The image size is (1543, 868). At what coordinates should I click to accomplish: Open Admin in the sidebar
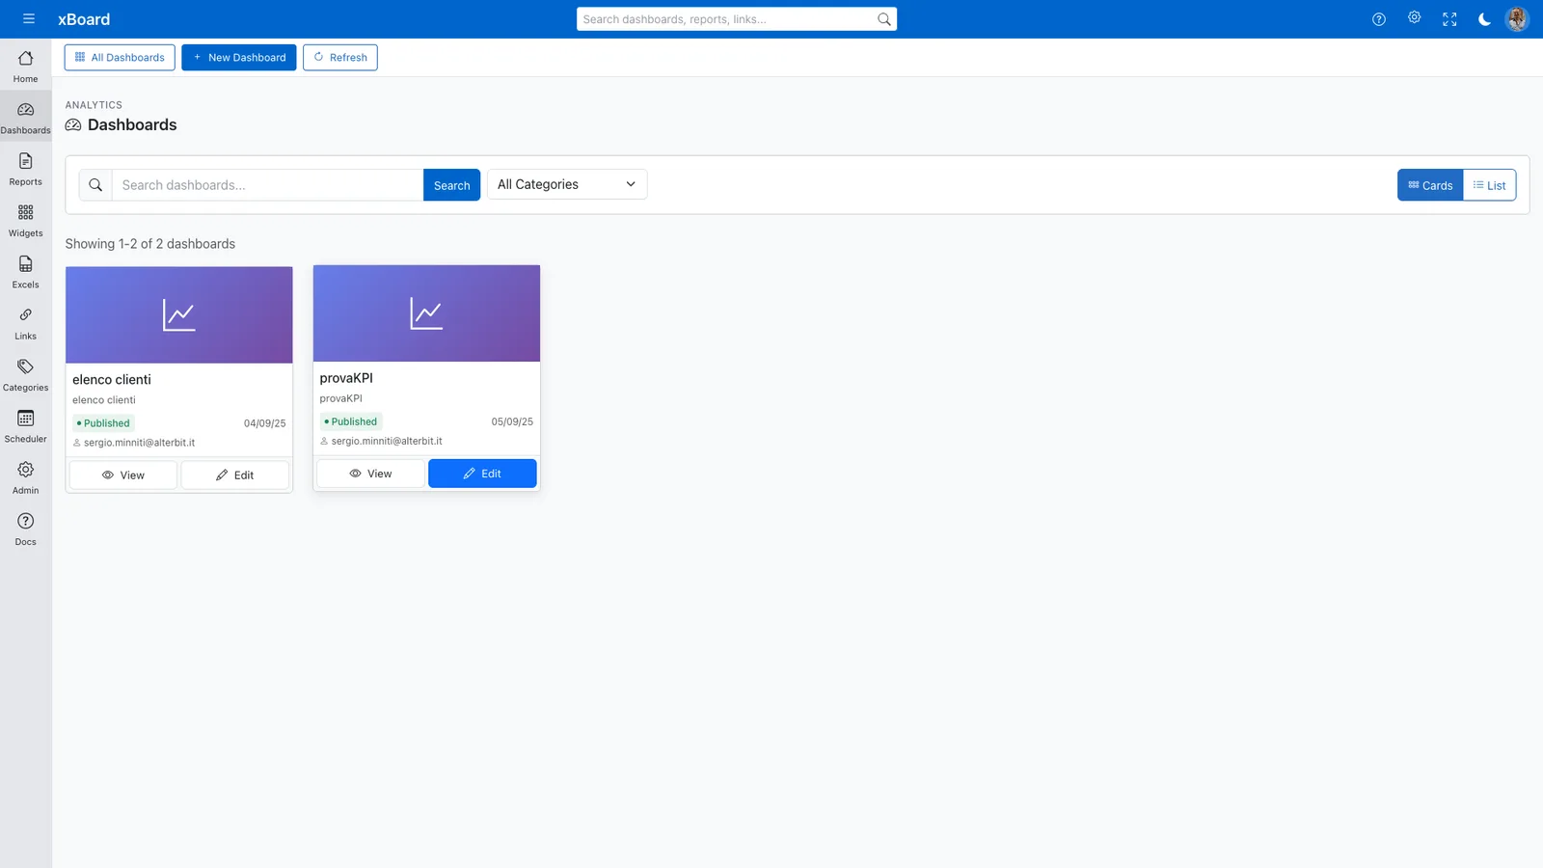[26, 477]
